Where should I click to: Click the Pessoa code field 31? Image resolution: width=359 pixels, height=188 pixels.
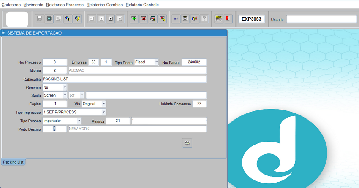118,121
